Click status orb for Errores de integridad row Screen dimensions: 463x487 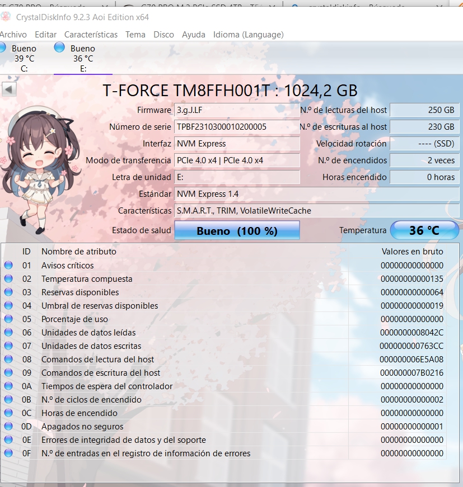click(x=8, y=440)
